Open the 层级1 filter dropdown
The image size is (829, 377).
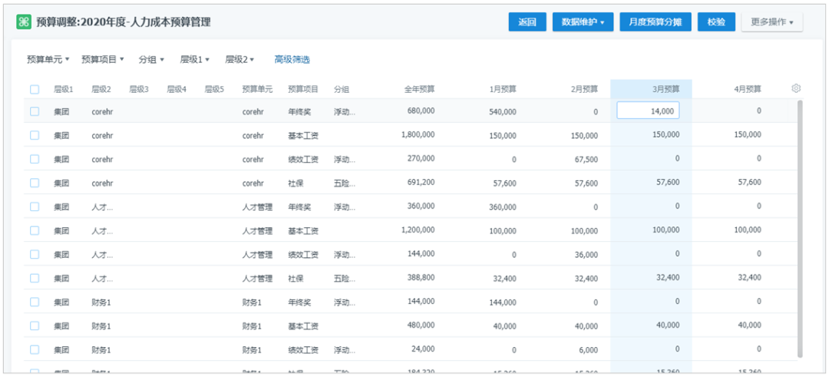click(x=195, y=60)
